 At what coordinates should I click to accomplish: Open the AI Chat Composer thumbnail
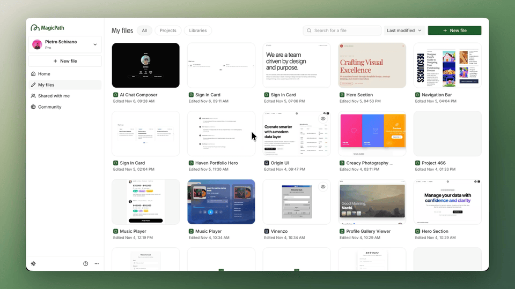point(145,65)
